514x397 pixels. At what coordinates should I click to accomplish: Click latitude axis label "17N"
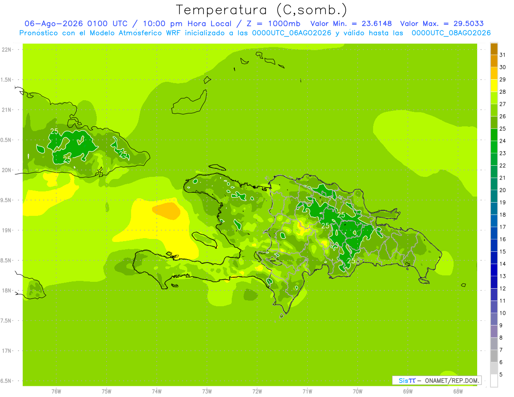click(7, 351)
